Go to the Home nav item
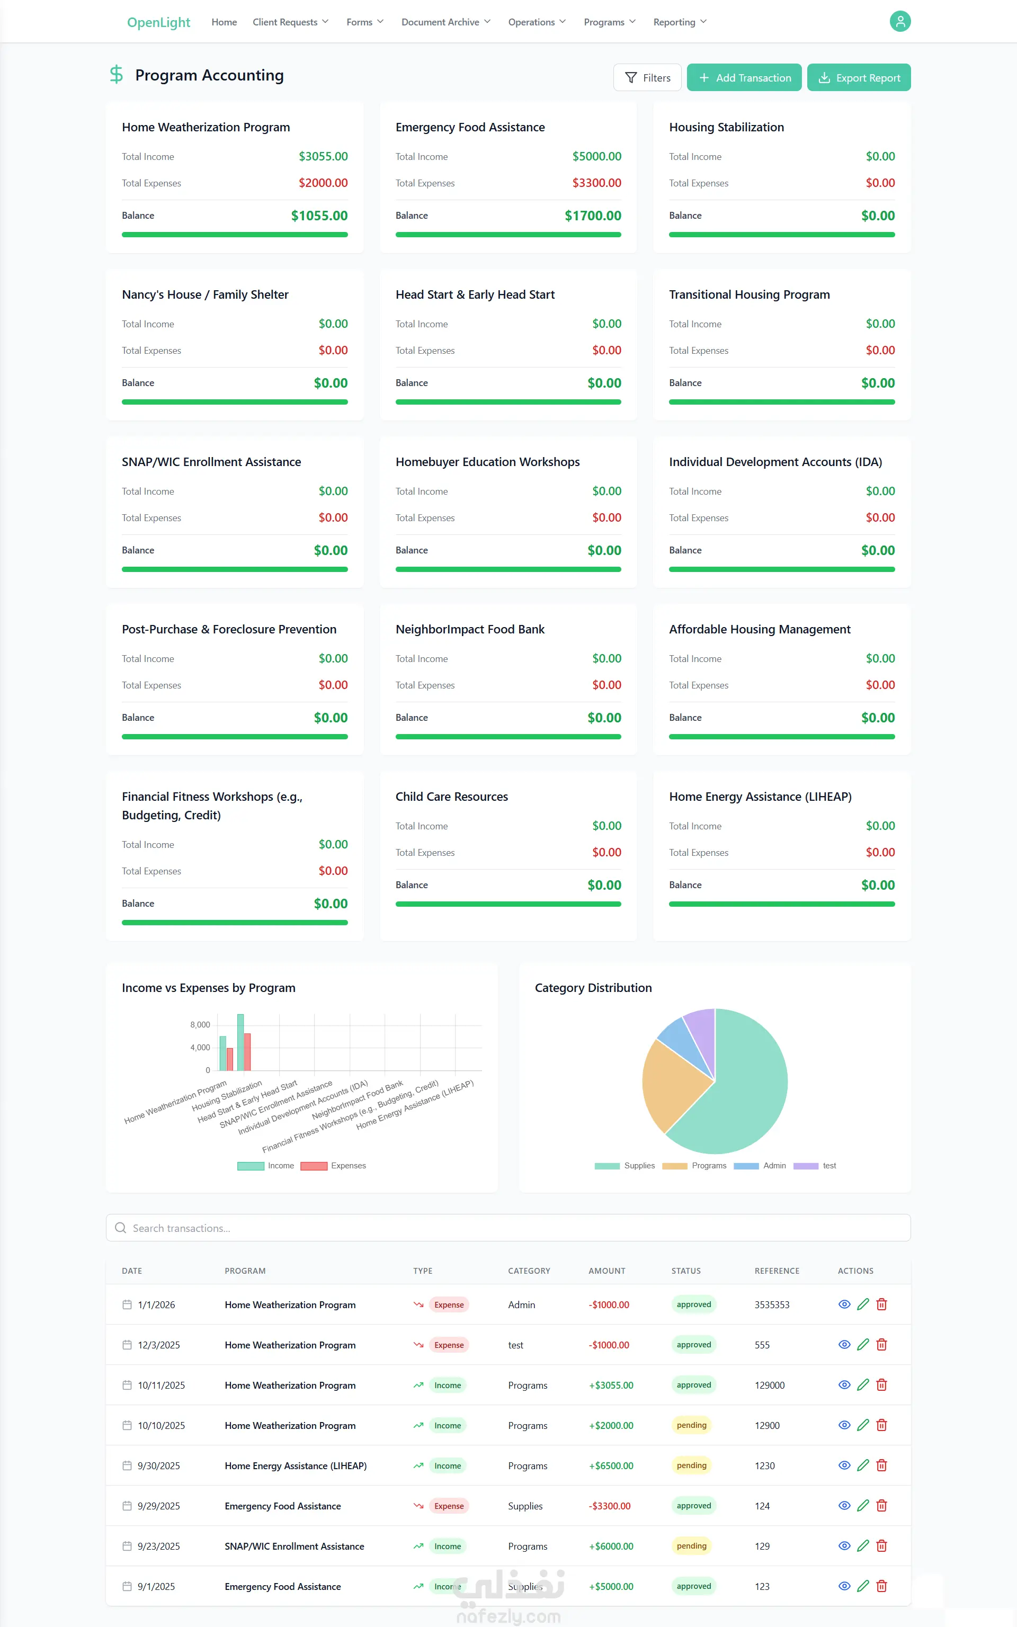Image resolution: width=1017 pixels, height=1627 pixels. [x=224, y=22]
